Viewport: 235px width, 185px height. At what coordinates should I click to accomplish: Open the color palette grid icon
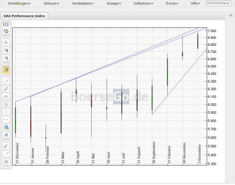tap(6, 162)
